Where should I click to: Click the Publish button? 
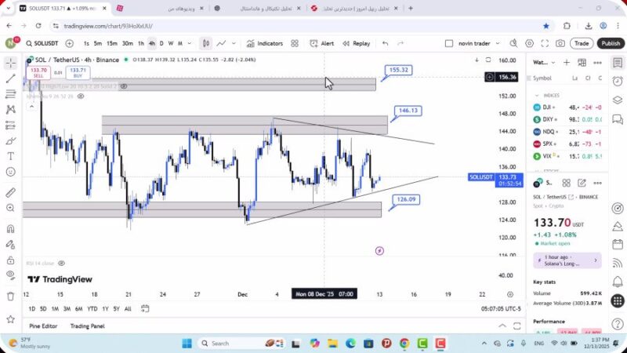611,43
